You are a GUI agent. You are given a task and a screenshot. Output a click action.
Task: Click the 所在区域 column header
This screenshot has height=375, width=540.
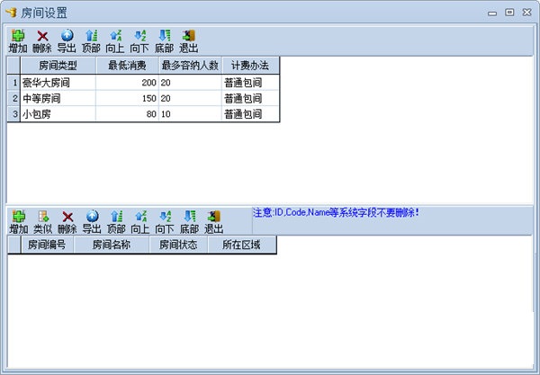[x=241, y=245]
